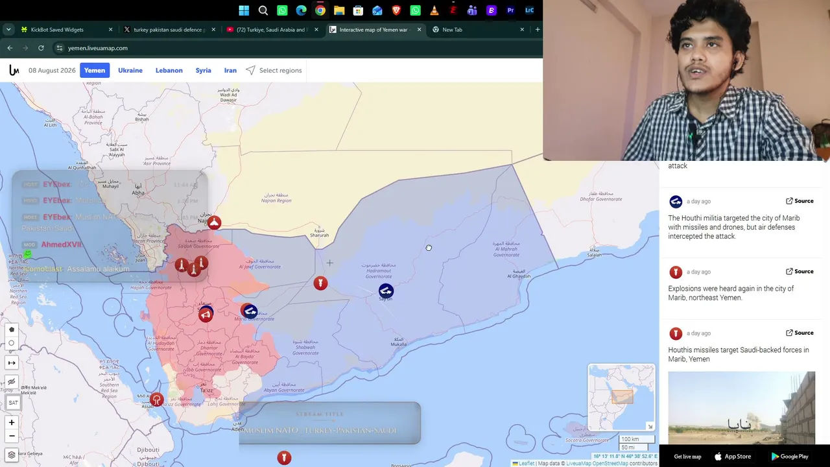This screenshot has width=830, height=467.
Task: Focus the address bar with yemen.liveuamap.com
Action: click(297, 48)
